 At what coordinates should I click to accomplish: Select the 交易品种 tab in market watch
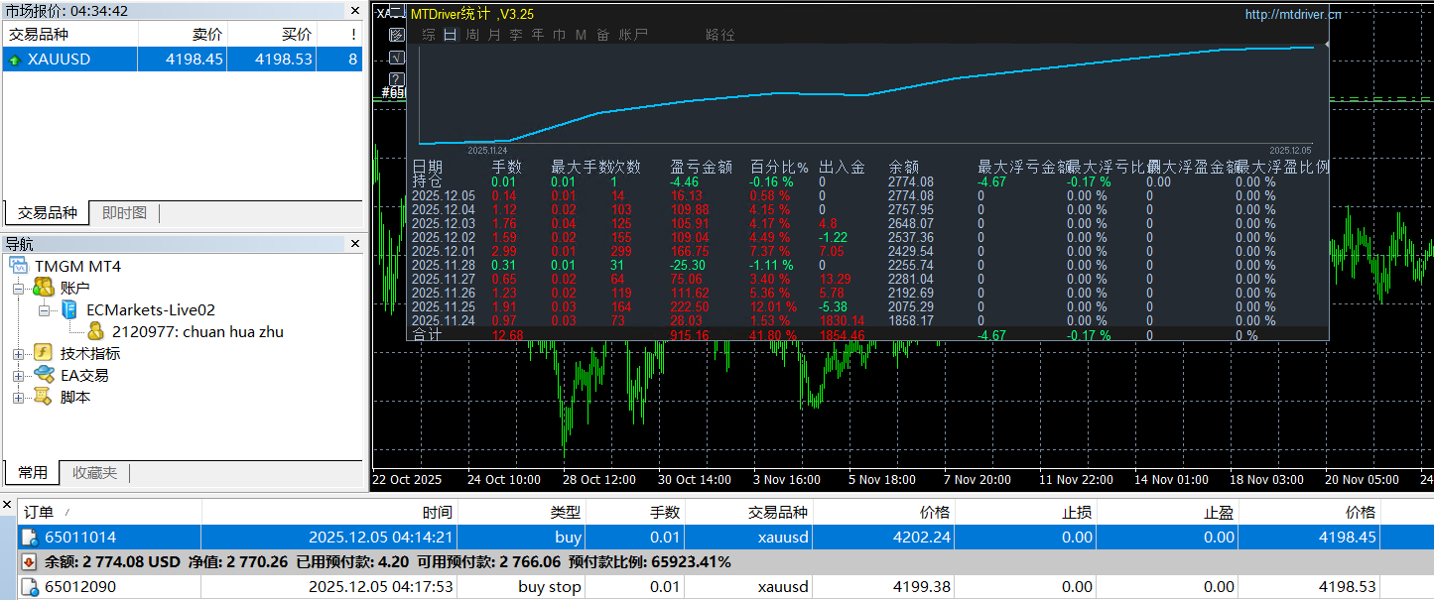click(x=47, y=213)
